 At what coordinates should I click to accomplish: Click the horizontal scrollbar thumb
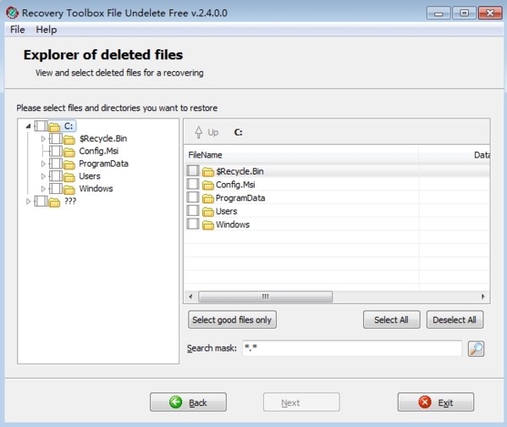(x=265, y=297)
